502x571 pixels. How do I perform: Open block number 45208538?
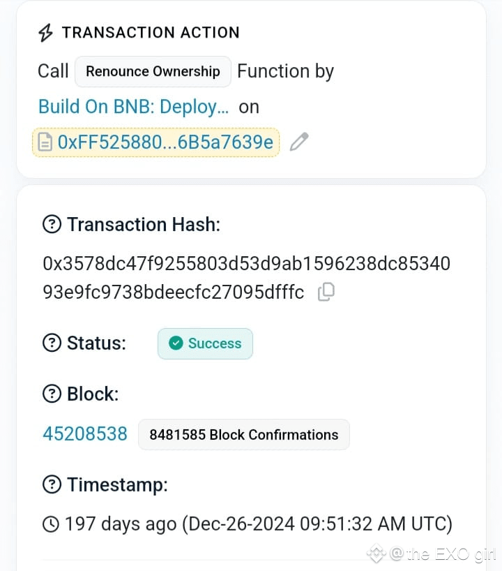(x=85, y=433)
